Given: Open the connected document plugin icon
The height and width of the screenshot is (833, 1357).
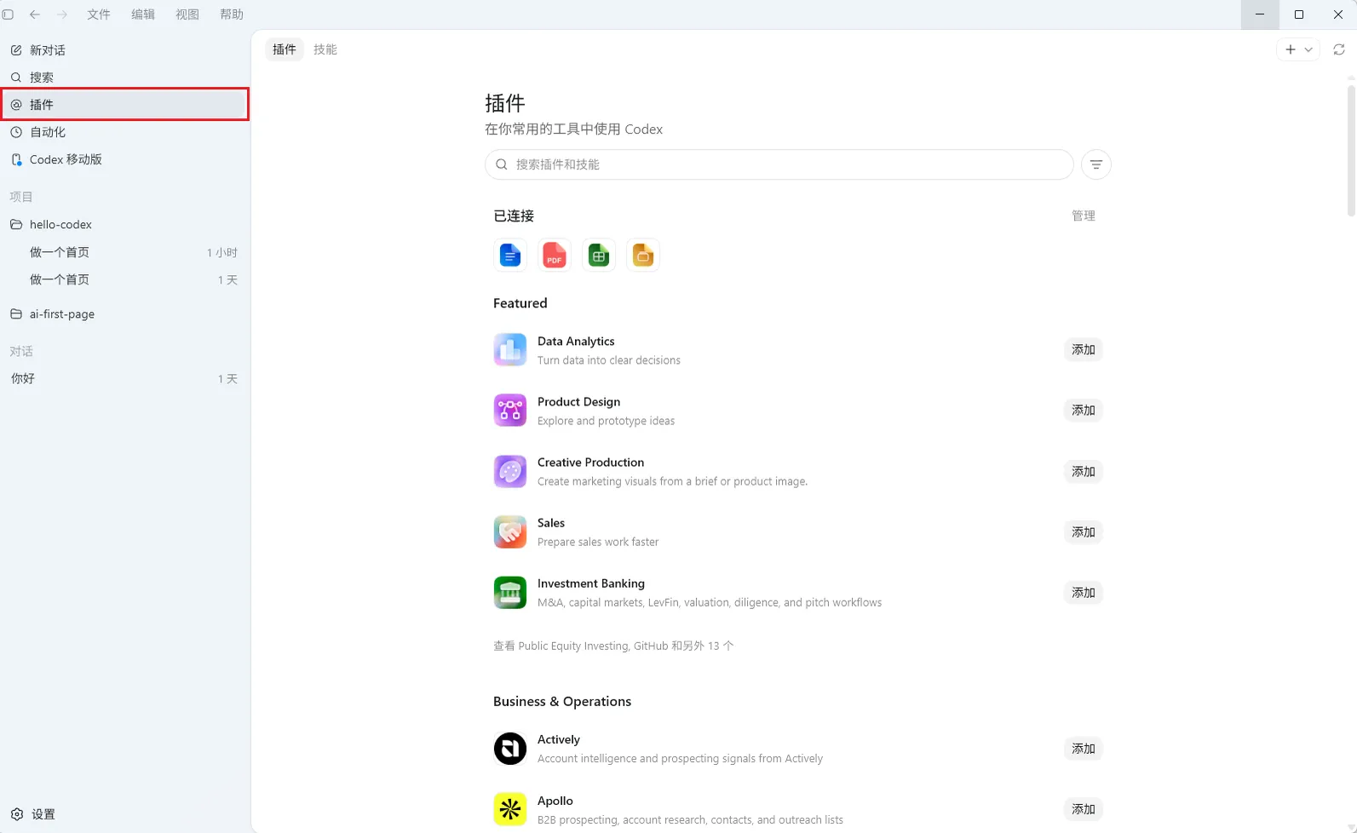Looking at the screenshot, I should [510, 256].
